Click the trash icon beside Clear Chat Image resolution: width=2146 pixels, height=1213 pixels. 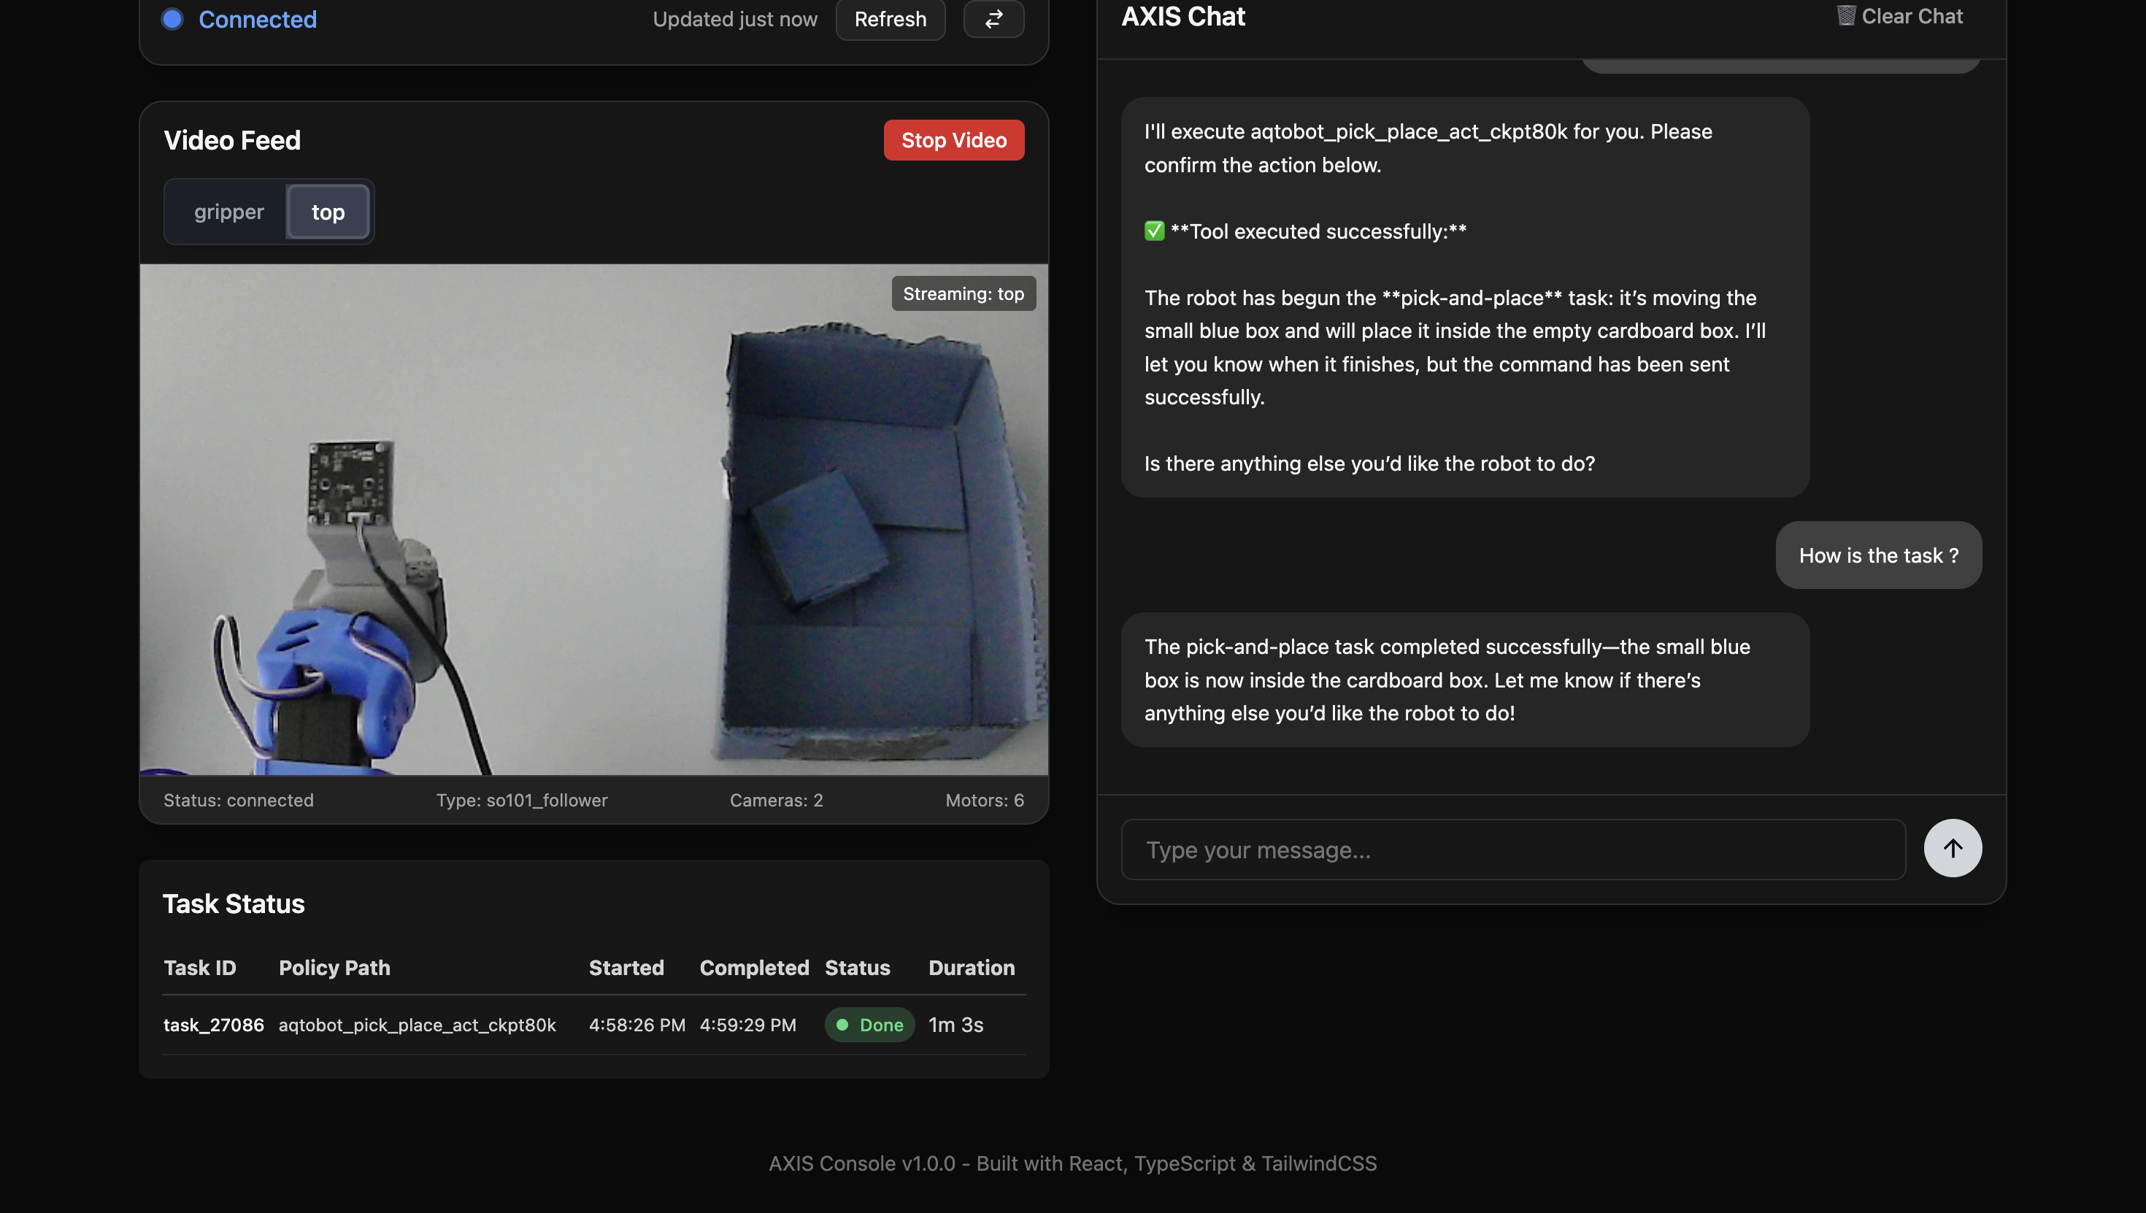tap(1845, 16)
